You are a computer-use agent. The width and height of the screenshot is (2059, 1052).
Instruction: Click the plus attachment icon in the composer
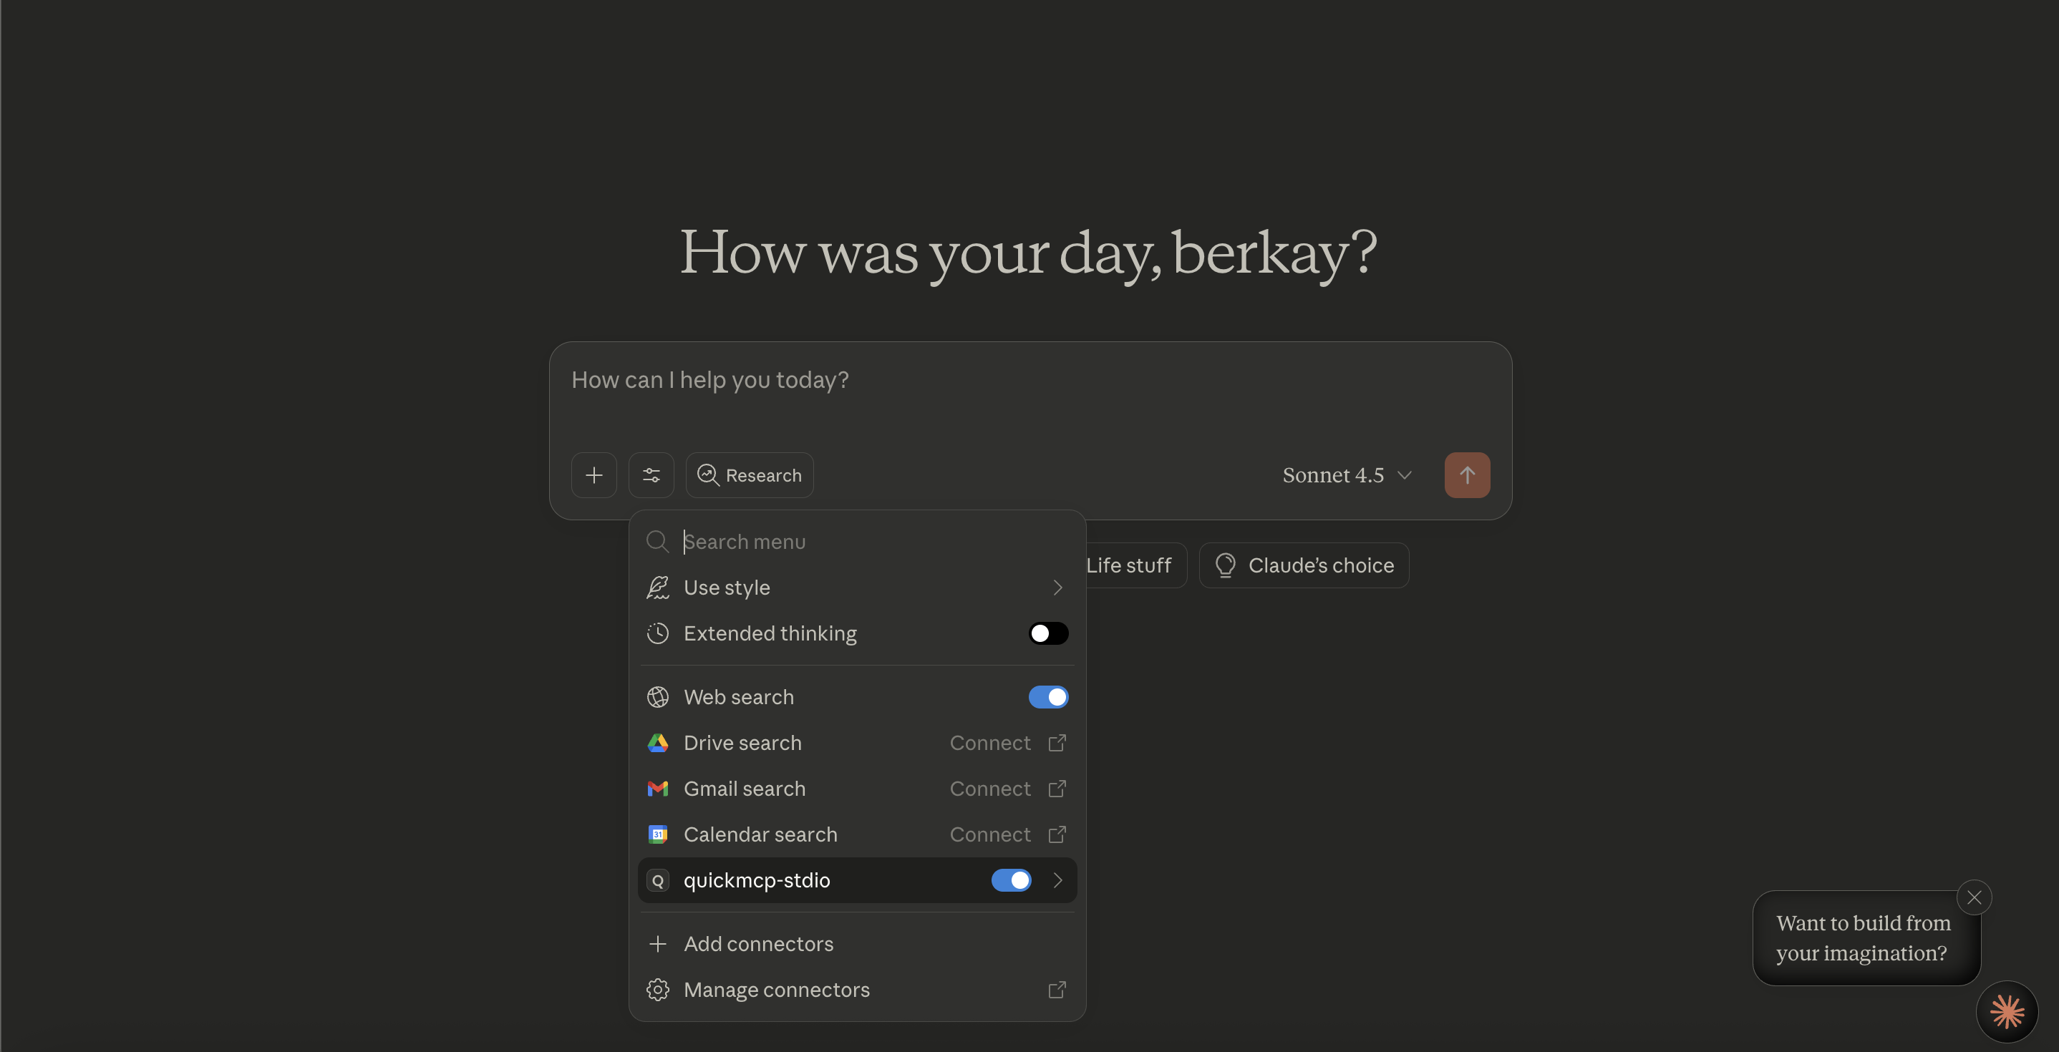594,475
